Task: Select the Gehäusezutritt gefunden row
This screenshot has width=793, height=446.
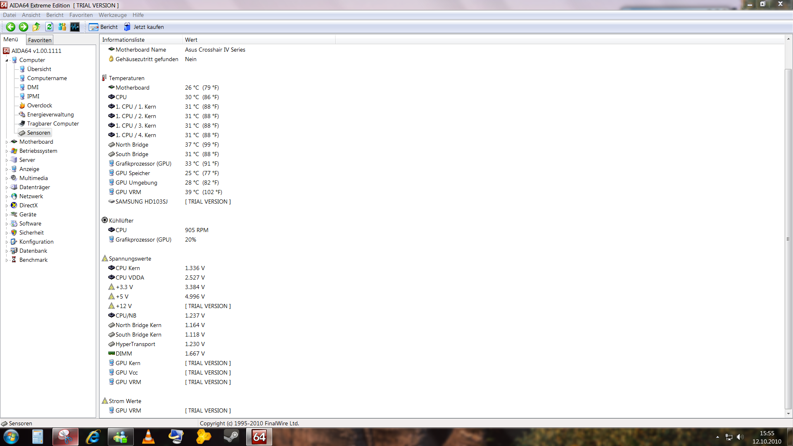Action: click(152, 59)
